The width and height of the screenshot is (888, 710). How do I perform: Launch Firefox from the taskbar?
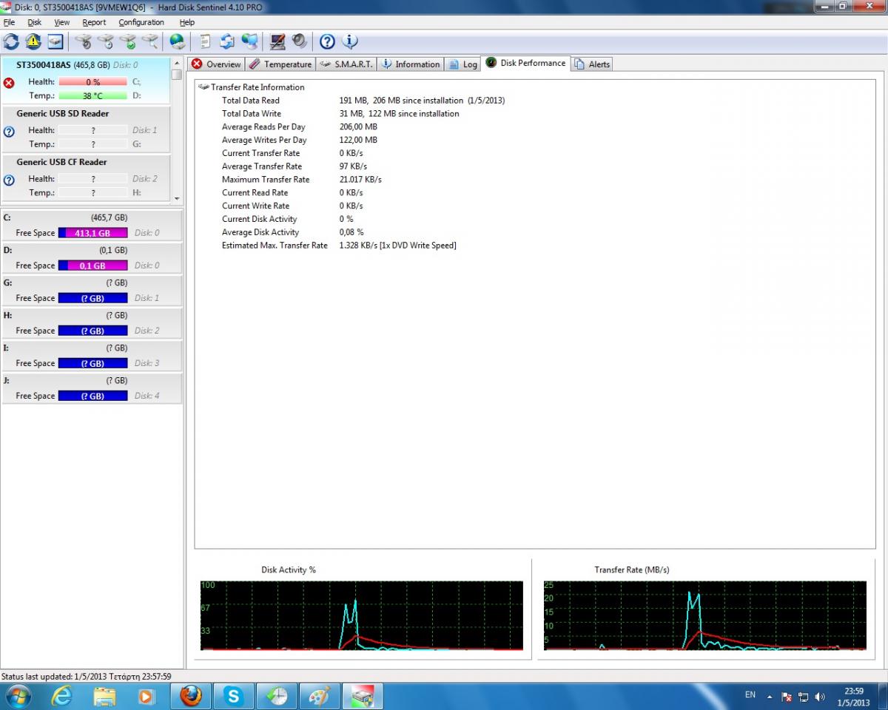pos(191,696)
